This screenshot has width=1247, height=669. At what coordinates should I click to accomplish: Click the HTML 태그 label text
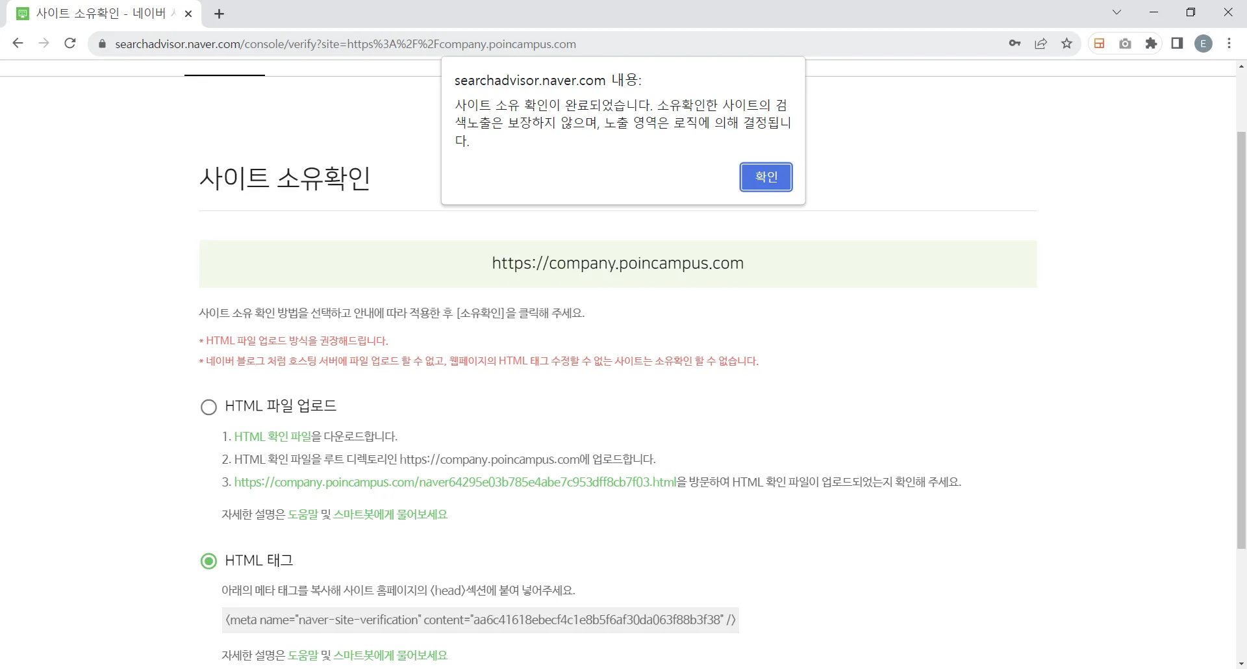point(259,561)
